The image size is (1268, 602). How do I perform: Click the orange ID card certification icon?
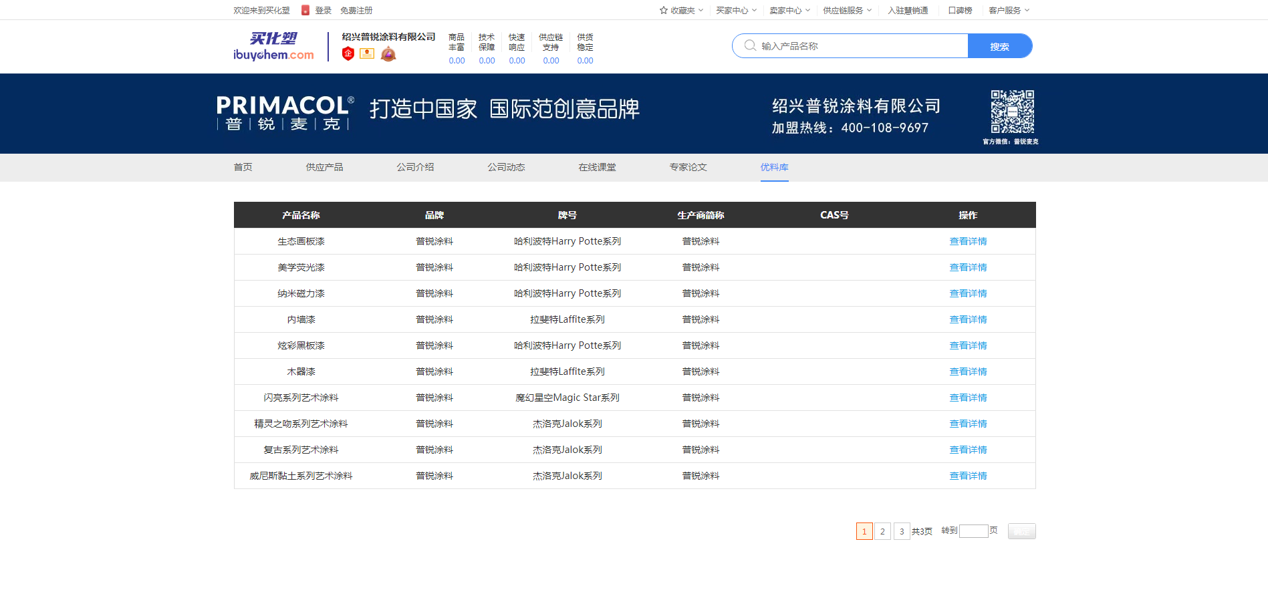coord(367,53)
